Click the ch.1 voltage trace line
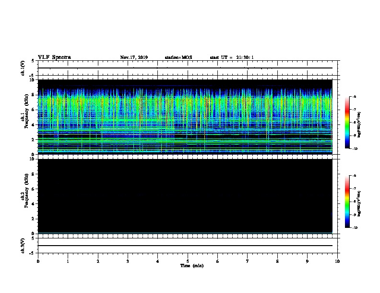Viewport: 380px width, 293px height. click(x=185, y=68)
